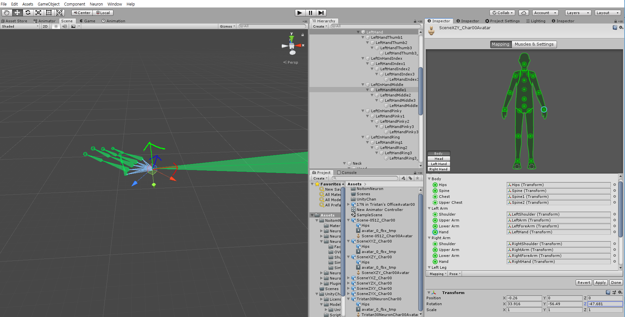Click the Apply button
This screenshot has width=625, height=317.
click(x=600, y=283)
